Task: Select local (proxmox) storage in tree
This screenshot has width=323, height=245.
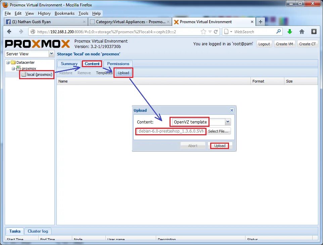Action: tap(40, 74)
